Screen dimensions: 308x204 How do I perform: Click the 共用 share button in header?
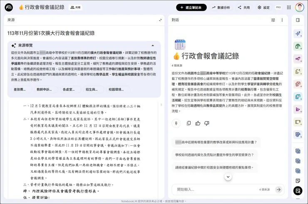point(244,8)
